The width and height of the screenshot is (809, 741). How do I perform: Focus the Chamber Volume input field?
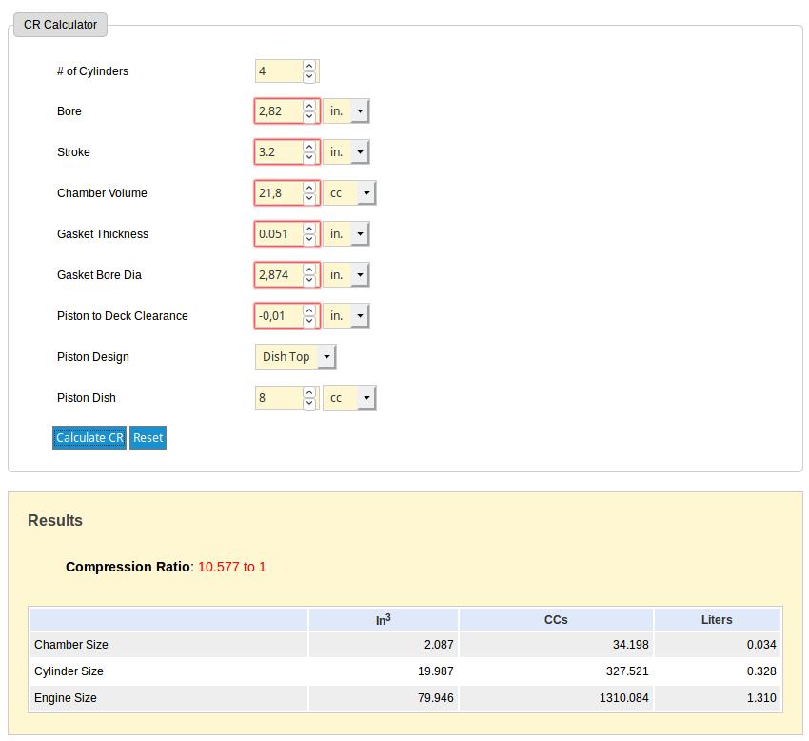(278, 193)
